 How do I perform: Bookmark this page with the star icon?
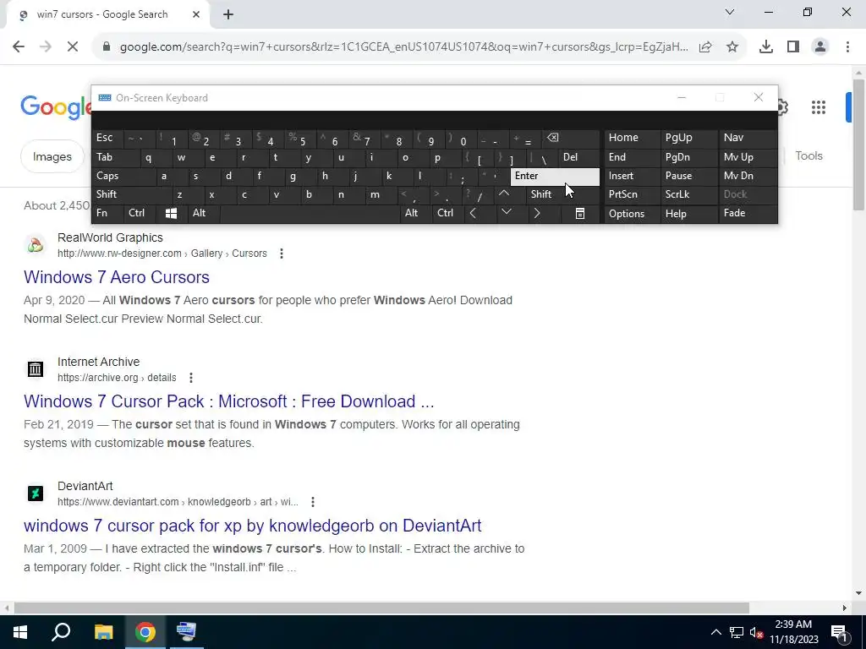pyautogui.click(x=732, y=47)
